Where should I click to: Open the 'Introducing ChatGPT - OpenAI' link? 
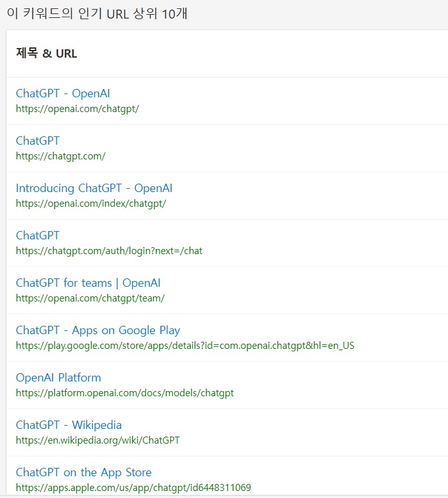(94, 188)
